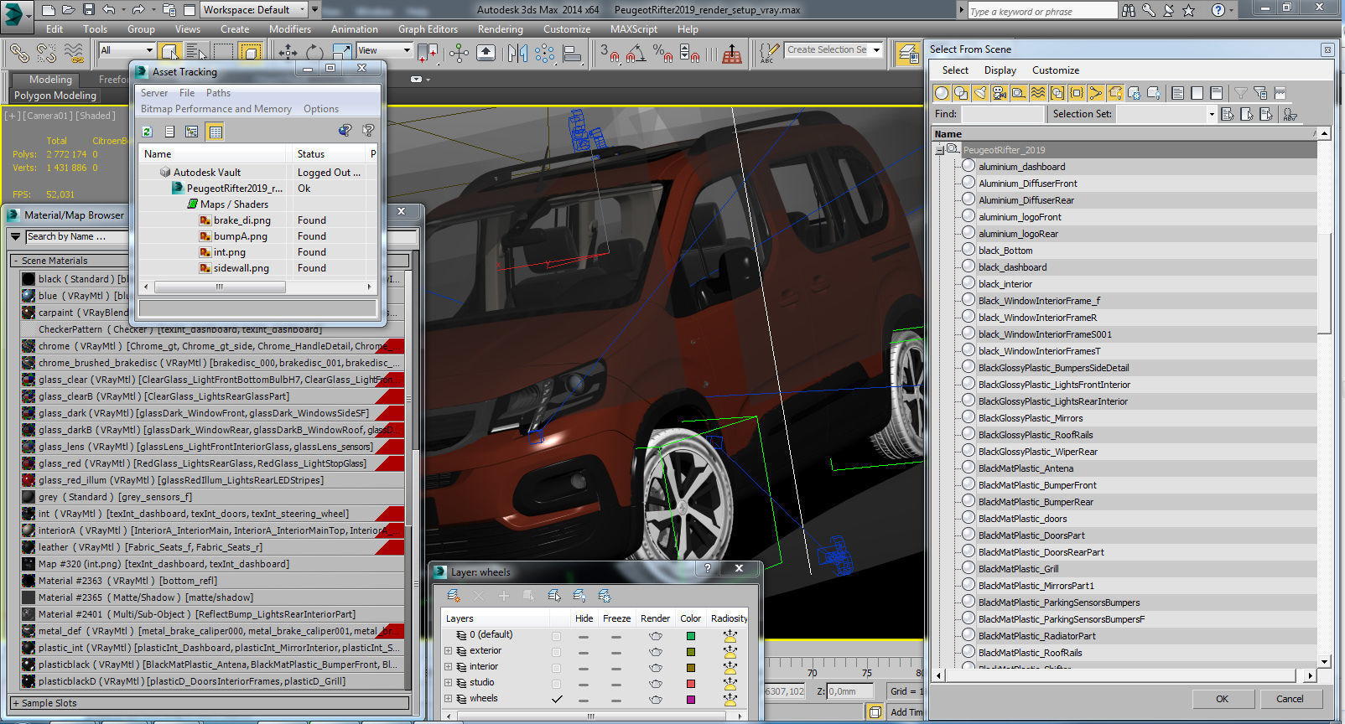This screenshot has height=724, width=1345.
Task: Open color swatch for wheels layer
Action: coord(690,699)
